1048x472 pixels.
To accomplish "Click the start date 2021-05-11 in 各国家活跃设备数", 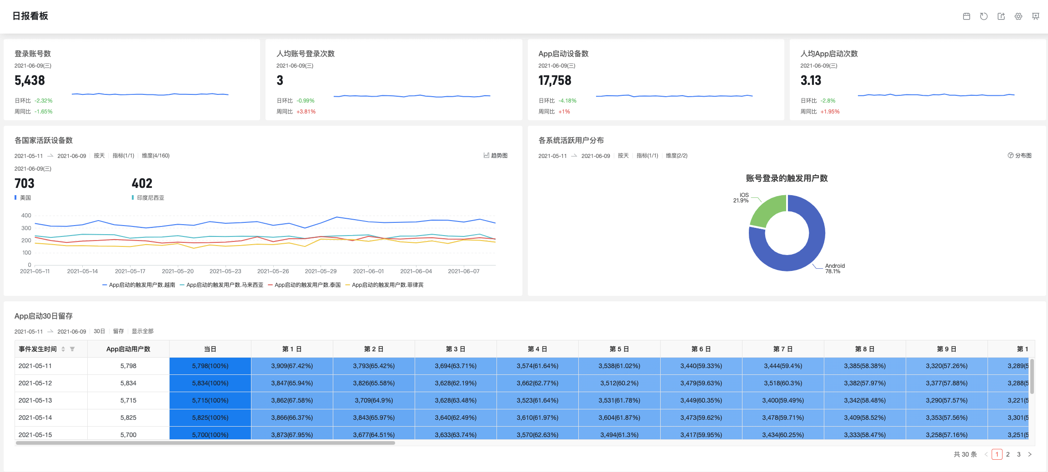I will [x=29, y=156].
